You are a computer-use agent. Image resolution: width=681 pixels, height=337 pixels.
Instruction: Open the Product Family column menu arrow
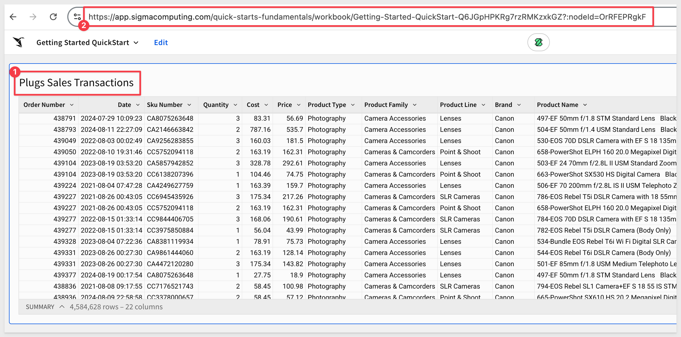click(414, 105)
